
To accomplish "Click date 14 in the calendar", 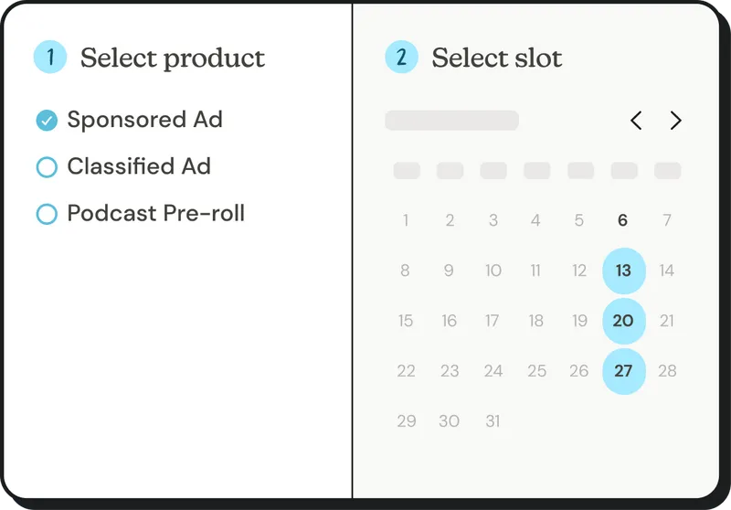I will point(667,271).
